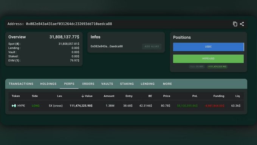Viewport: 257px width, 145px height.
Task: Click the green PnL value cell
Action: point(187,106)
